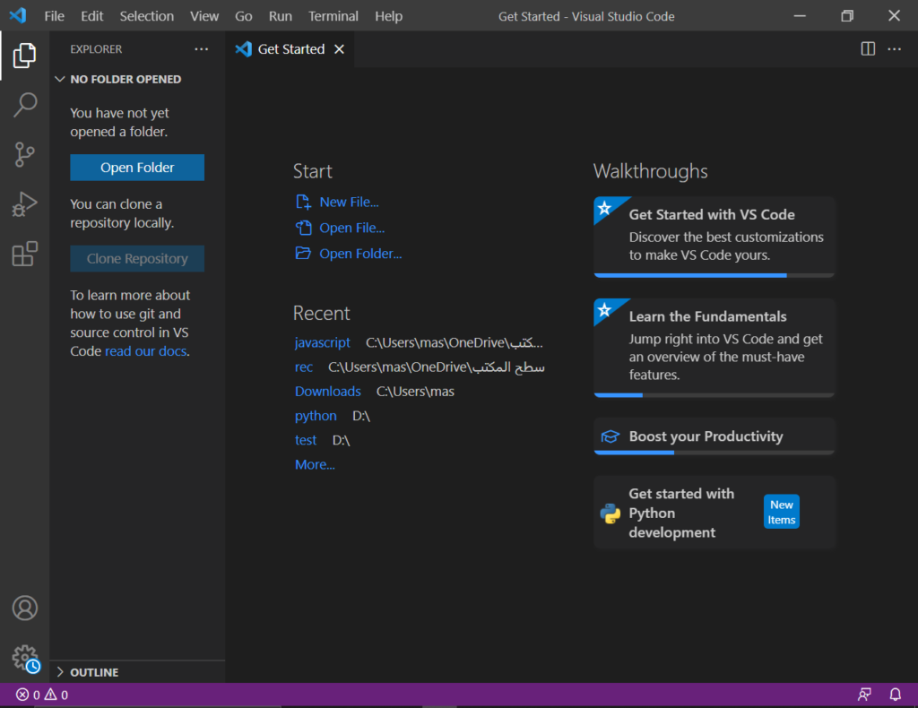918x708 pixels.
Task: Close the Get Started tab
Action: pos(339,49)
